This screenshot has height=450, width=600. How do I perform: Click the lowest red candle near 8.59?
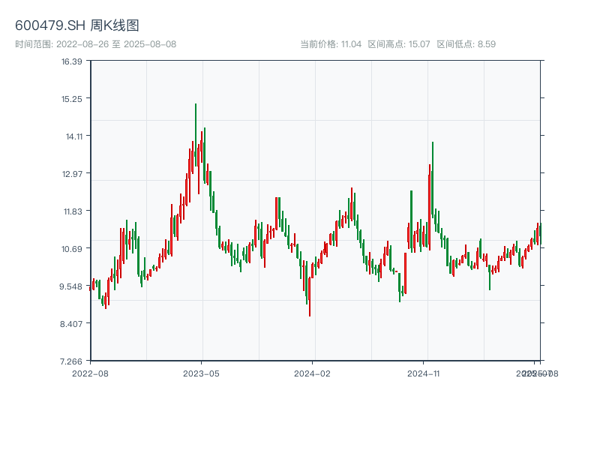point(310,295)
